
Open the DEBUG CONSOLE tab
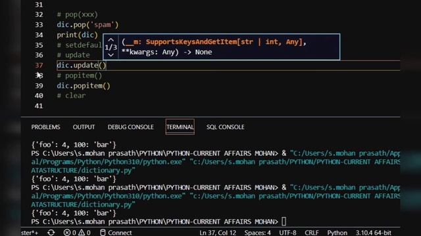[131, 127]
